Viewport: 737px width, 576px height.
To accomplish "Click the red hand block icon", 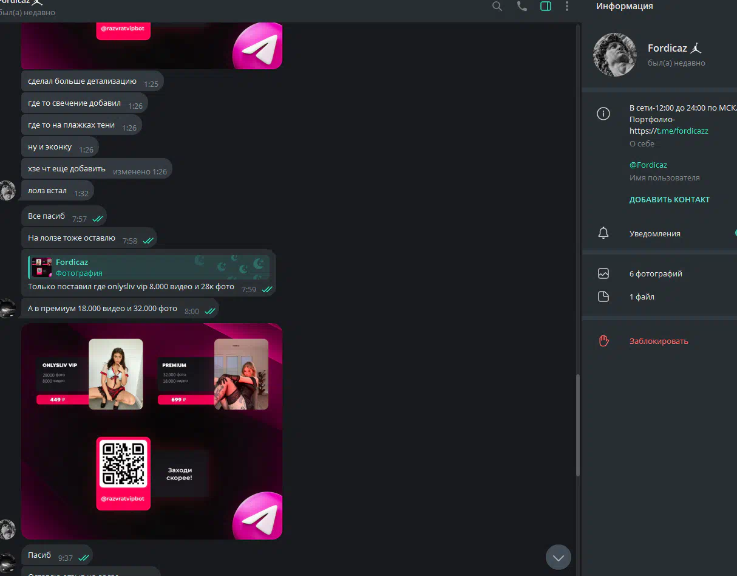I will (603, 341).
